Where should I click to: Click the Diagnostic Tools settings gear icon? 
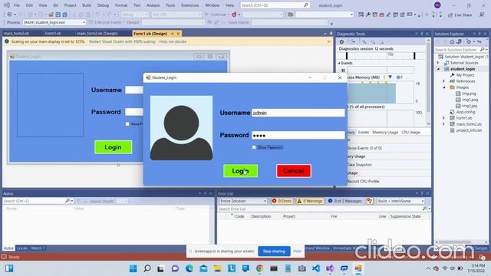pyautogui.click(x=341, y=42)
